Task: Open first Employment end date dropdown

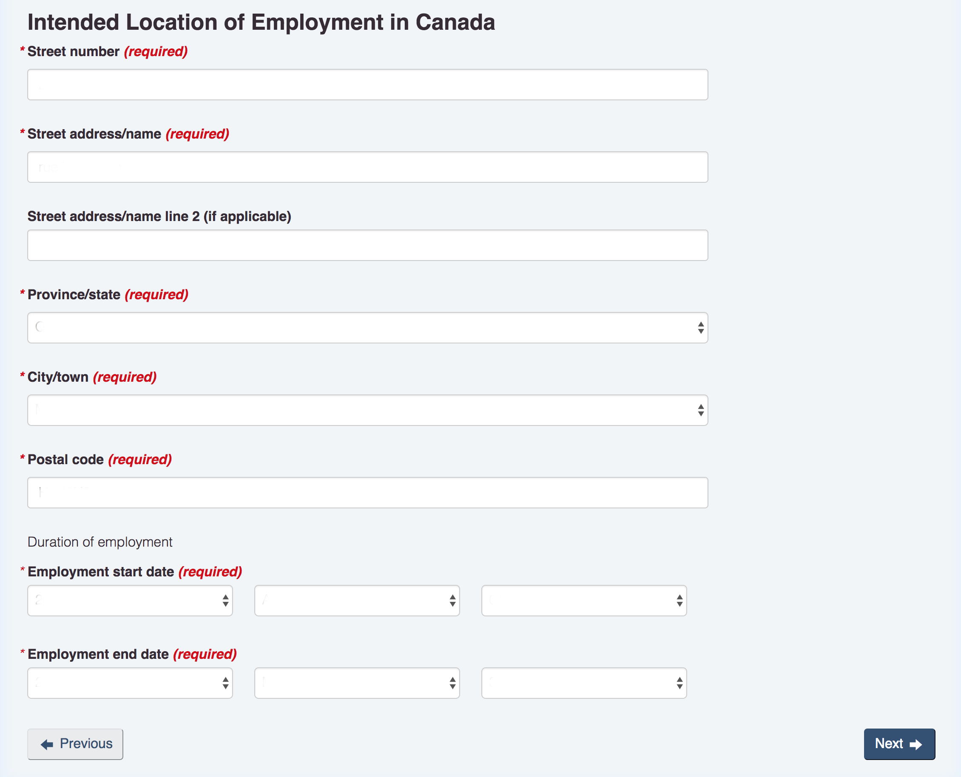Action: 130,683
